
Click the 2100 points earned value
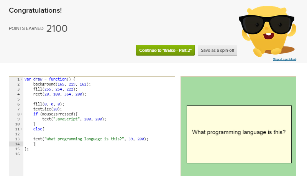57,28
